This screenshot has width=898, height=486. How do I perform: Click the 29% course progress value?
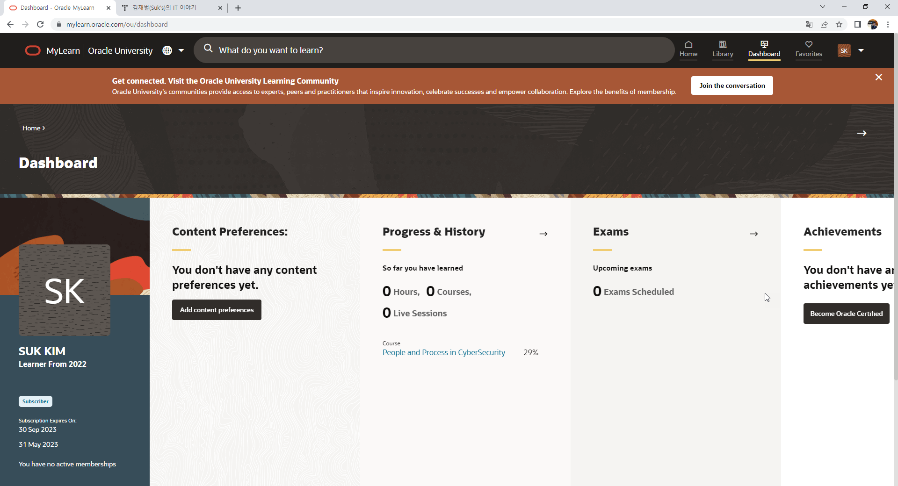click(531, 352)
